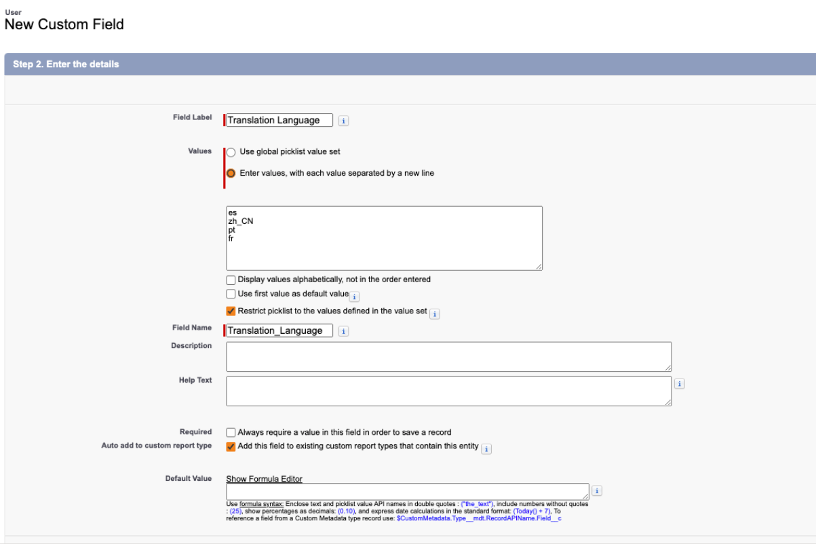
Task: Click the Field Label input box
Action: tap(279, 120)
